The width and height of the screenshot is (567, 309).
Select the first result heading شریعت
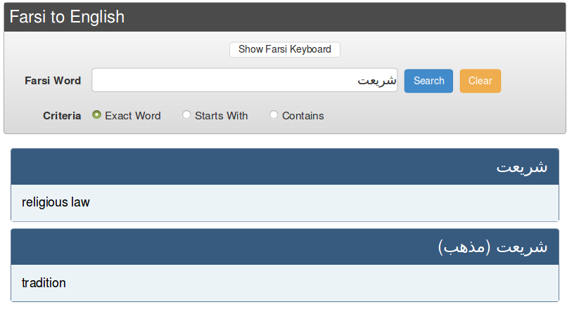[522, 168]
